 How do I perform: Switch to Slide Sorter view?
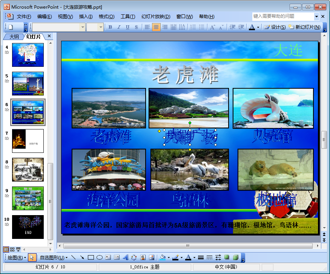[12, 249]
